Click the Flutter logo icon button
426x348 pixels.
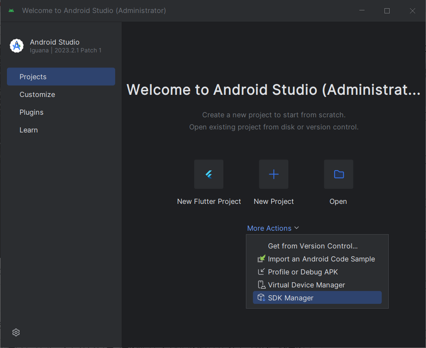pyautogui.click(x=209, y=174)
